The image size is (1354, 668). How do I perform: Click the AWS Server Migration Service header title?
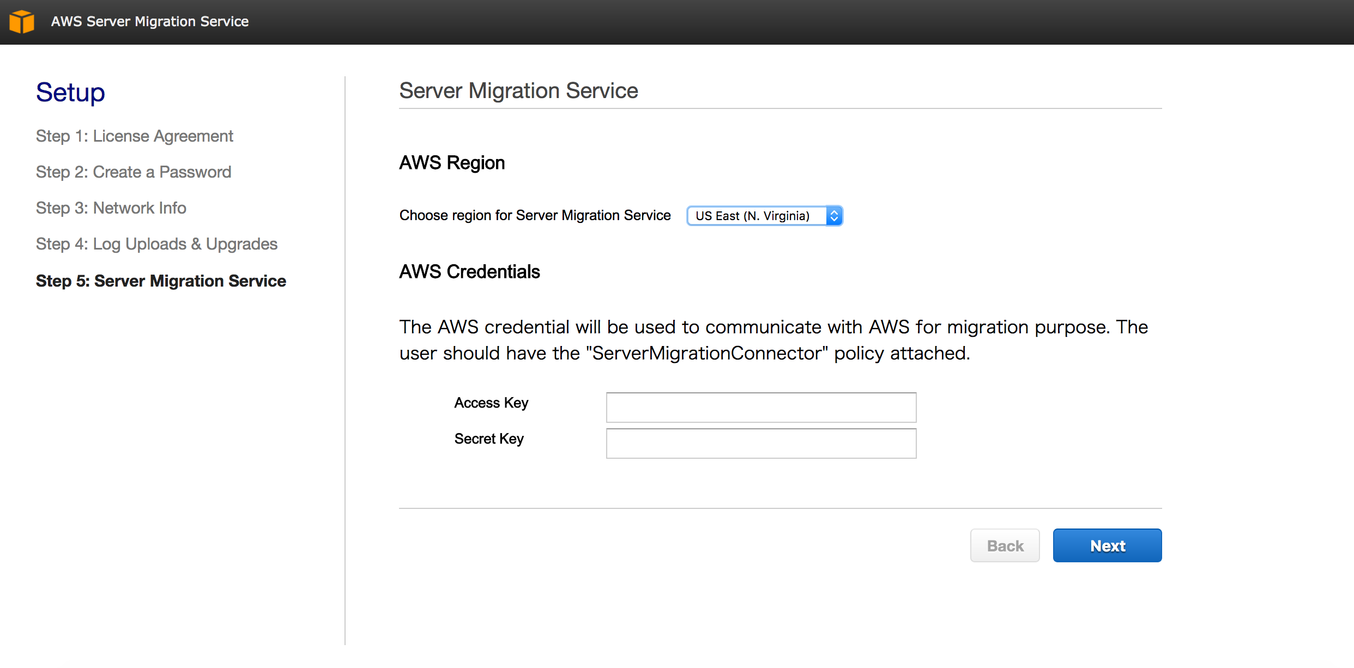[x=149, y=22]
